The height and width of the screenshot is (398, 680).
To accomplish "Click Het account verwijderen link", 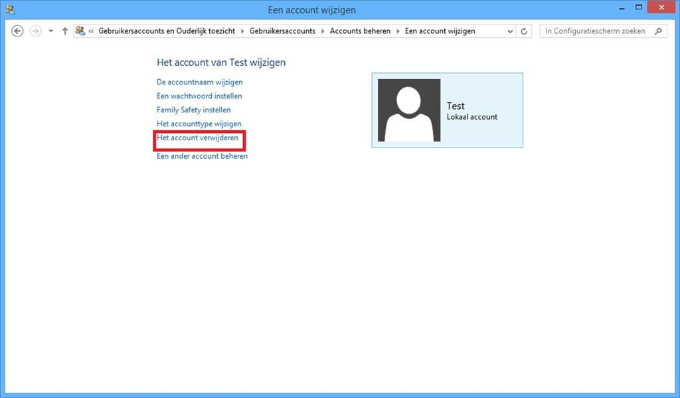I will pyautogui.click(x=198, y=138).
